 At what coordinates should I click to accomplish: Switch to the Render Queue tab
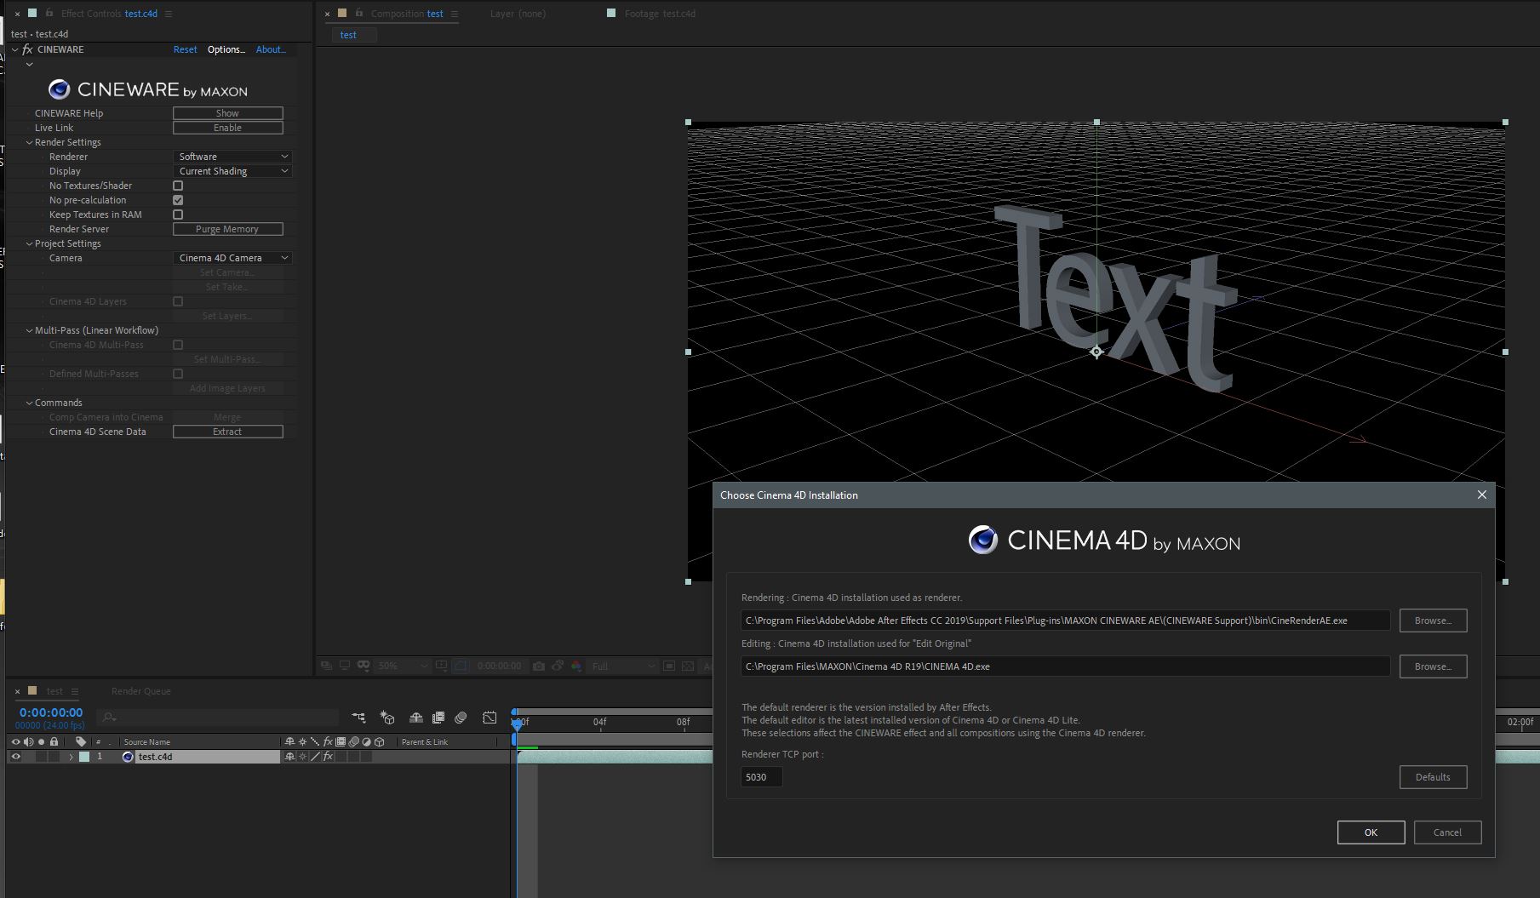pos(140,691)
